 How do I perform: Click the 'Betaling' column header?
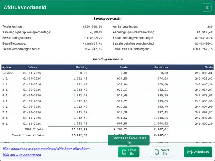[x=81, y=67]
